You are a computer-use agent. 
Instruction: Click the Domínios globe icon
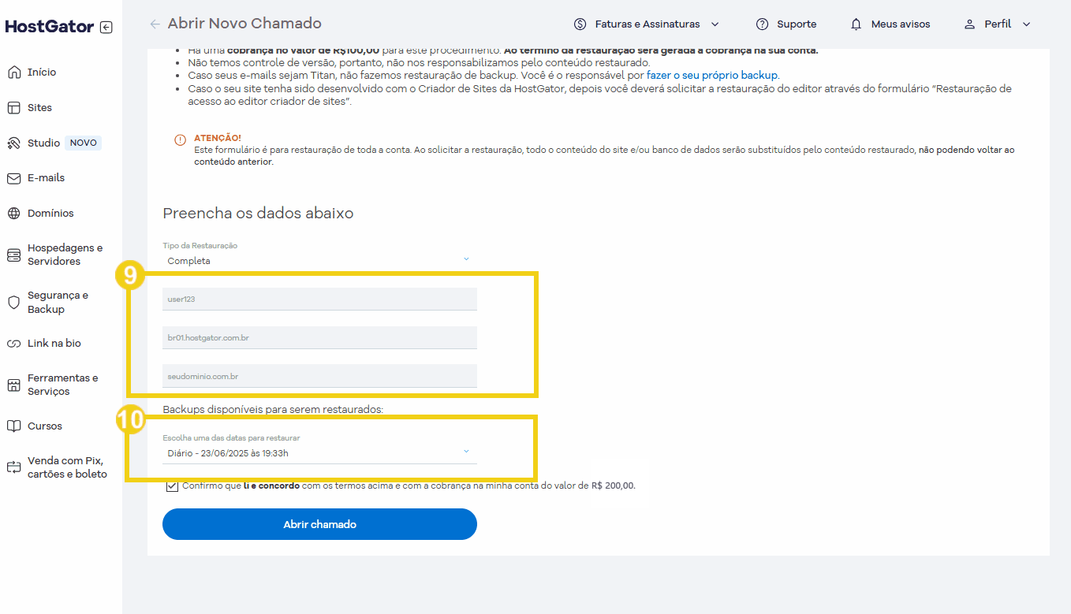coord(13,214)
